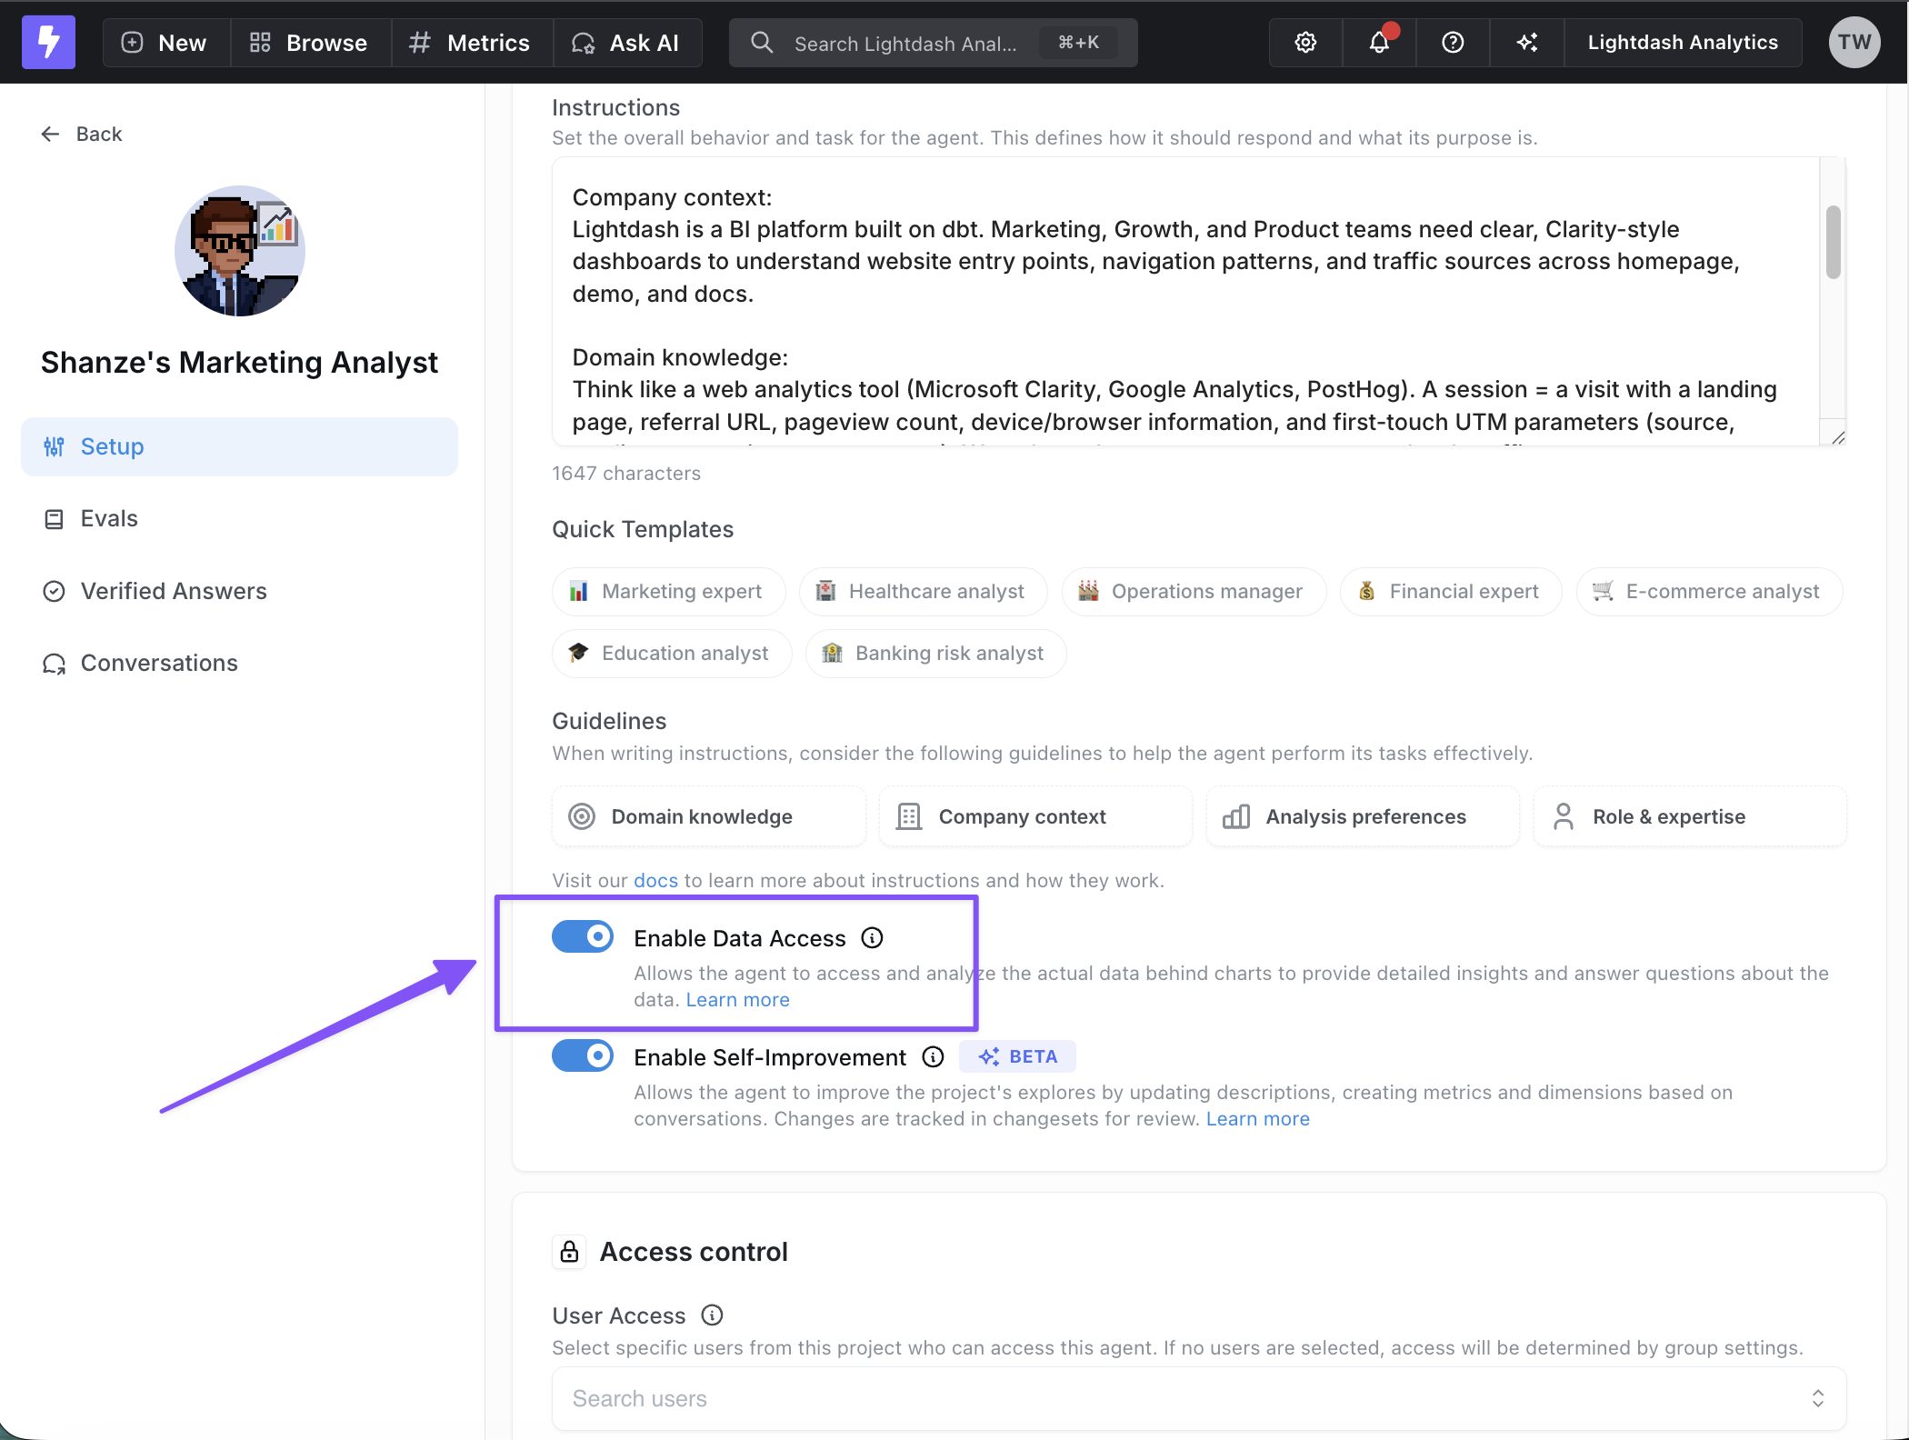Open Conversations from the sidebar
The height and width of the screenshot is (1440, 1909).
point(159,663)
